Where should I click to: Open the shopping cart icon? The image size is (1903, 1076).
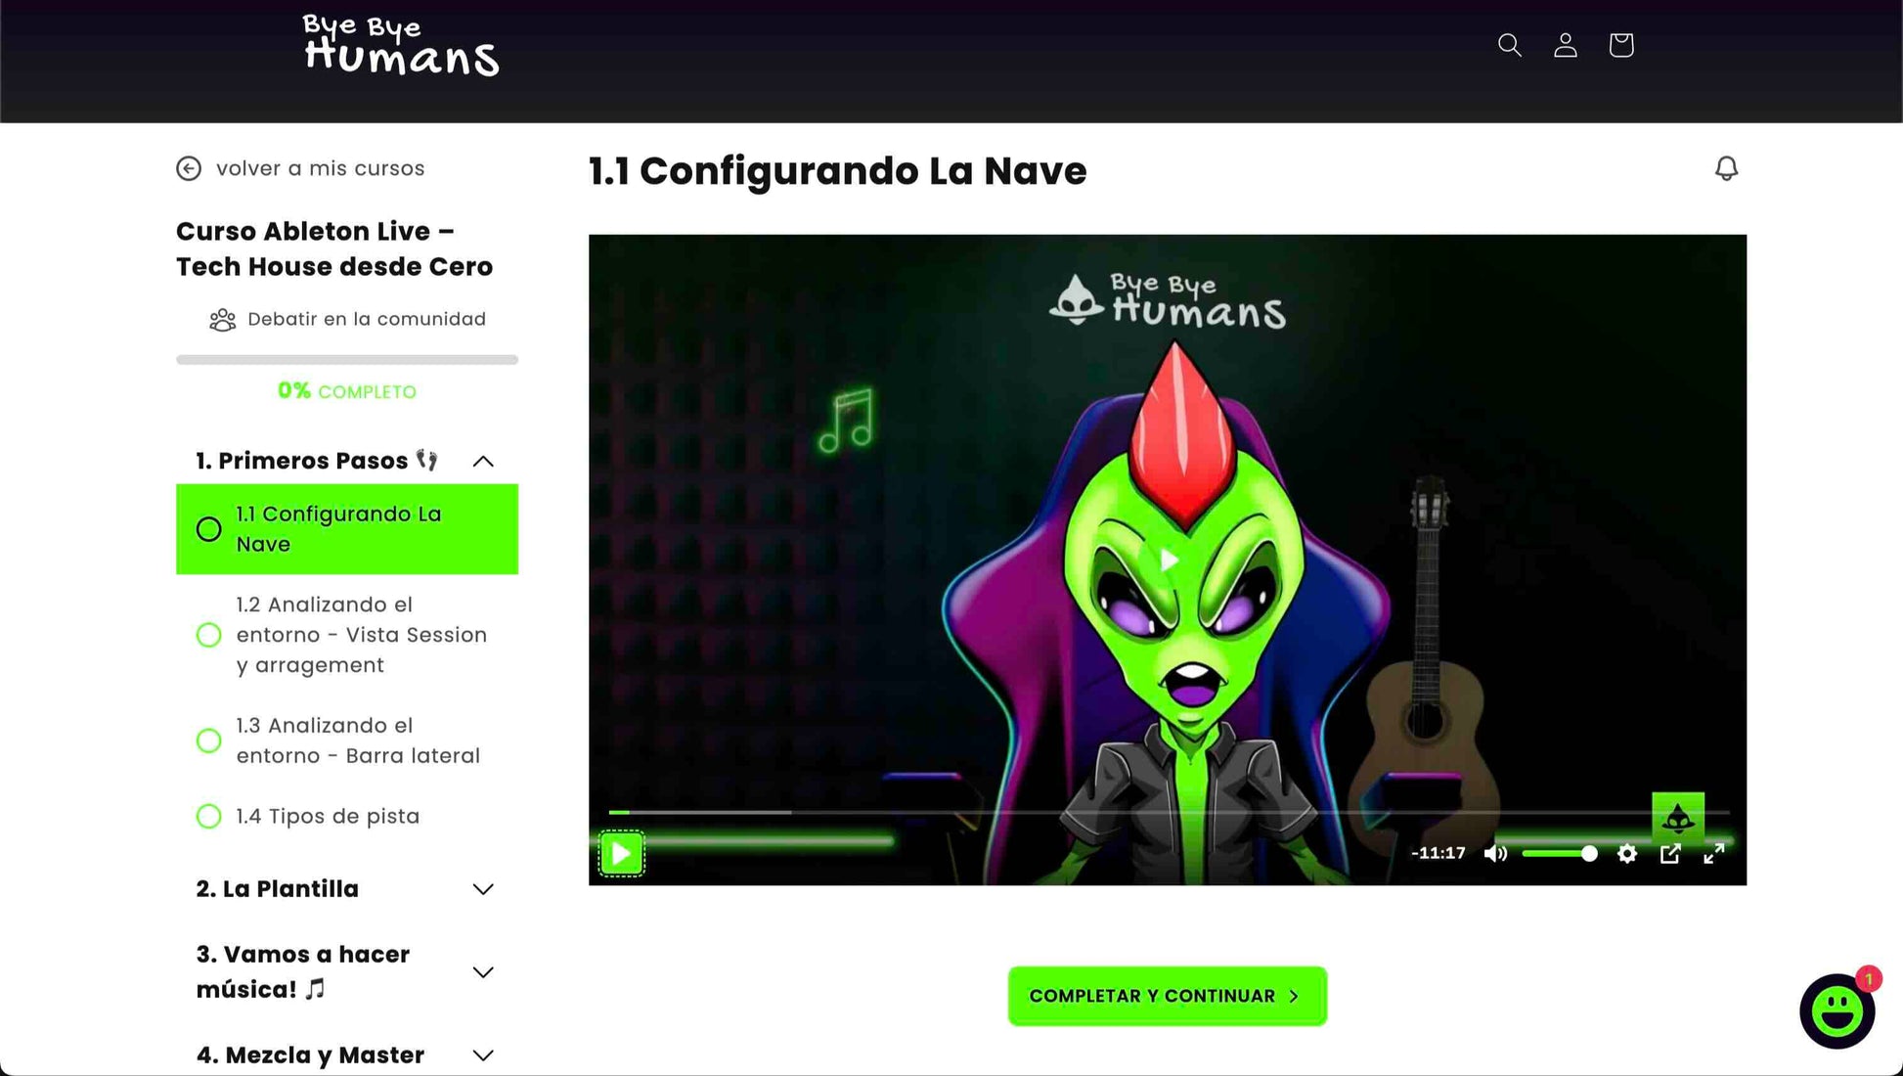pyautogui.click(x=1620, y=45)
